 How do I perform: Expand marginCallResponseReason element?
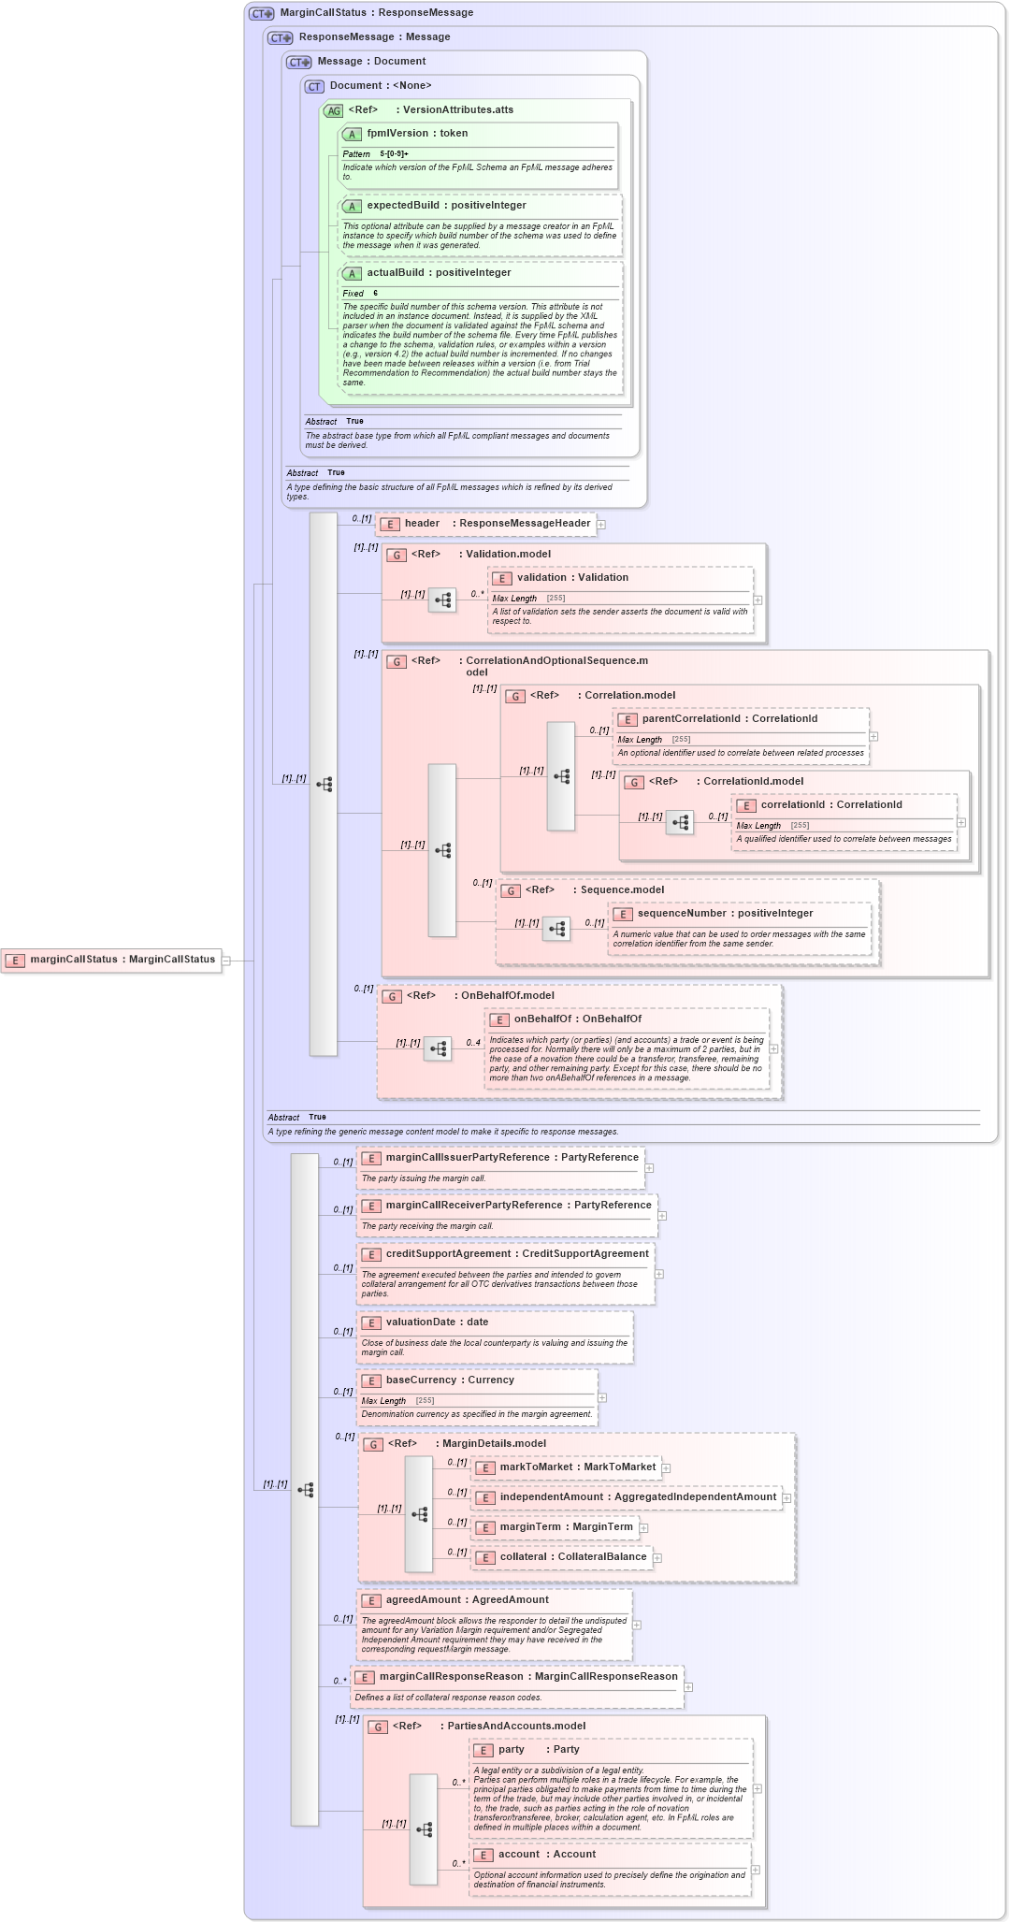click(688, 1687)
